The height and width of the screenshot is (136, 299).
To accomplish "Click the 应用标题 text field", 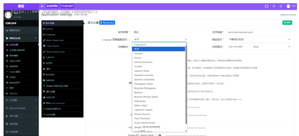I will click(160, 32).
